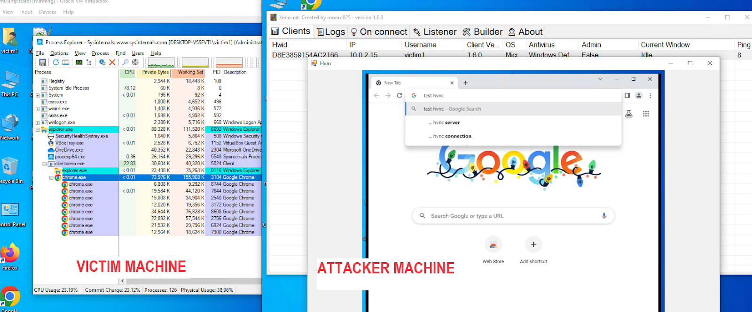752x312 pixels.
Task: Toggle the Chrome side panel button
Action: click(x=627, y=95)
